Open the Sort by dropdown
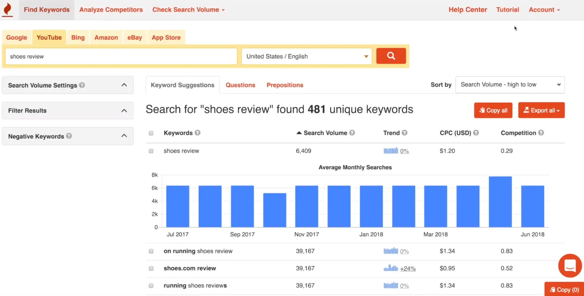584x296 pixels. [510, 85]
